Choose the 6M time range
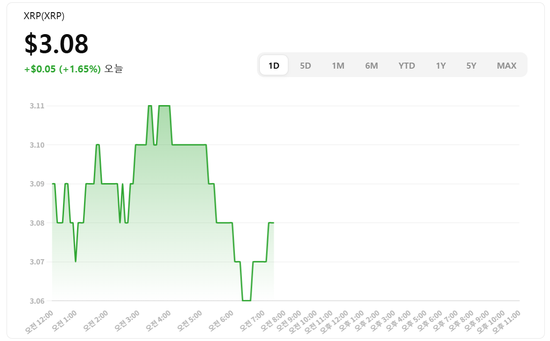Viewport: 550px width, 341px height. (371, 65)
